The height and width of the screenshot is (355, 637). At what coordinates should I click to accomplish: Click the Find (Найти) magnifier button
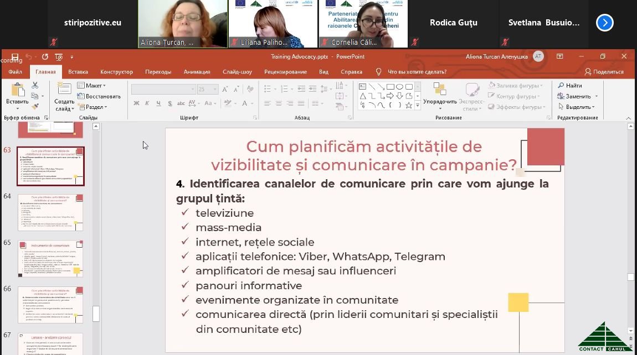[x=569, y=86]
